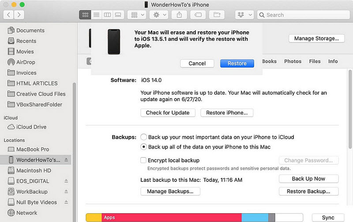The image size is (353, 222).
Task: Click the Edit Tags toolbar icon
Action: point(198,15)
